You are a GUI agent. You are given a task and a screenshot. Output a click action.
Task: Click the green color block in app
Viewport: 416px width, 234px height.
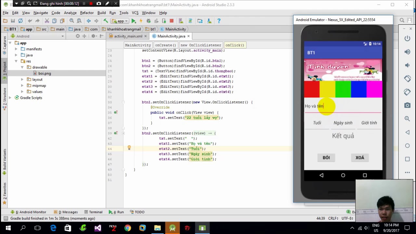343,90
